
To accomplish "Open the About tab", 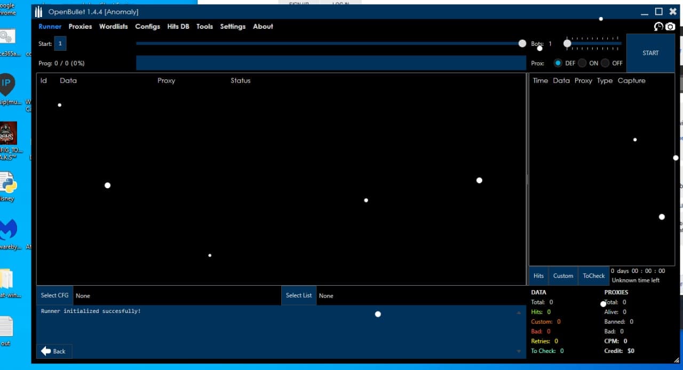I will pos(263,26).
